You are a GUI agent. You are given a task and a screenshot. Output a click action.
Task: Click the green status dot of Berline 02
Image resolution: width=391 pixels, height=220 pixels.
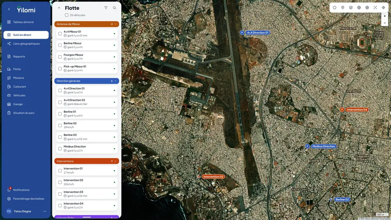[x=115, y=125]
